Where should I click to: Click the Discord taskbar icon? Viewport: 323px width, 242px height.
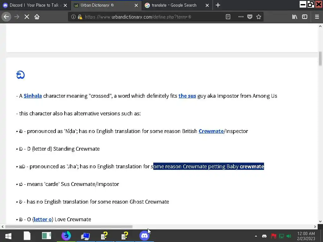point(144,236)
